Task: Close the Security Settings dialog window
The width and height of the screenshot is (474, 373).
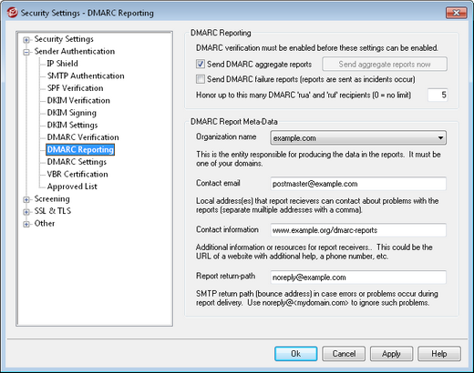Action: pyautogui.click(x=456, y=13)
